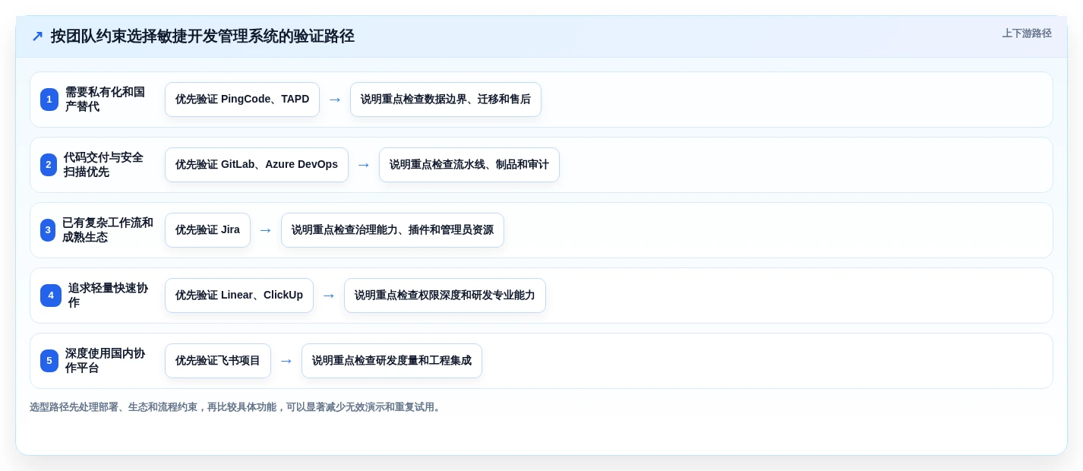Click the 优先验证 Jira box
The width and height of the screenshot is (1083, 471).
207,230
